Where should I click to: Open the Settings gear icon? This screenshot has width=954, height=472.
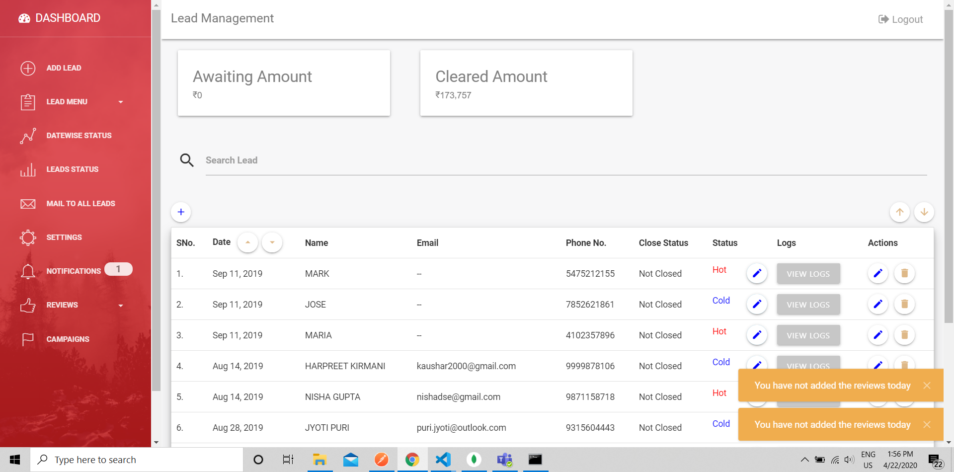click(x=28, y=237)
